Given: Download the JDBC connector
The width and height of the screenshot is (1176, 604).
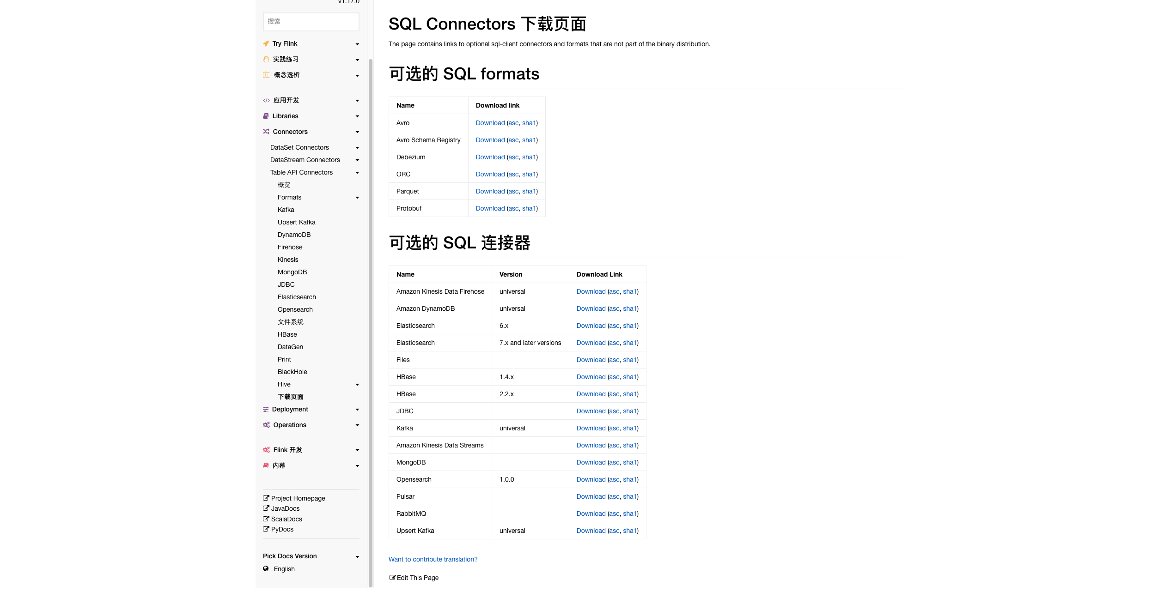Looking at the screenshot, I should pyautogui.click(x=591, y=411).
